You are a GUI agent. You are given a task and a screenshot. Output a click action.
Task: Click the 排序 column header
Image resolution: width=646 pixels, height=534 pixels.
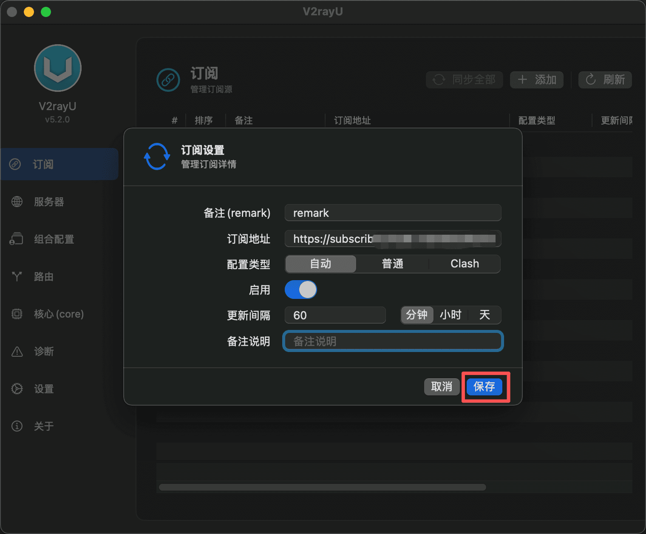coord(204,121)
